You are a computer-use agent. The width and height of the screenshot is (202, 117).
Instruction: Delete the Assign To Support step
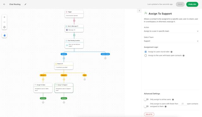149,114
